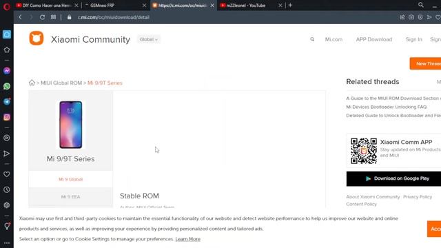Screen dimensions: 441x248
Task: Click Download on Google Play button
Action: click(393, 178)
